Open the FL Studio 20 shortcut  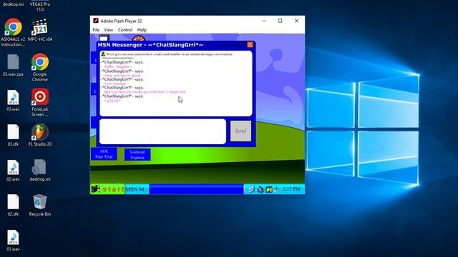pyautogui.click(x=40, y=135)
